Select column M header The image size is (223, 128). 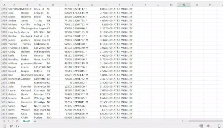[x=171, y=5]
